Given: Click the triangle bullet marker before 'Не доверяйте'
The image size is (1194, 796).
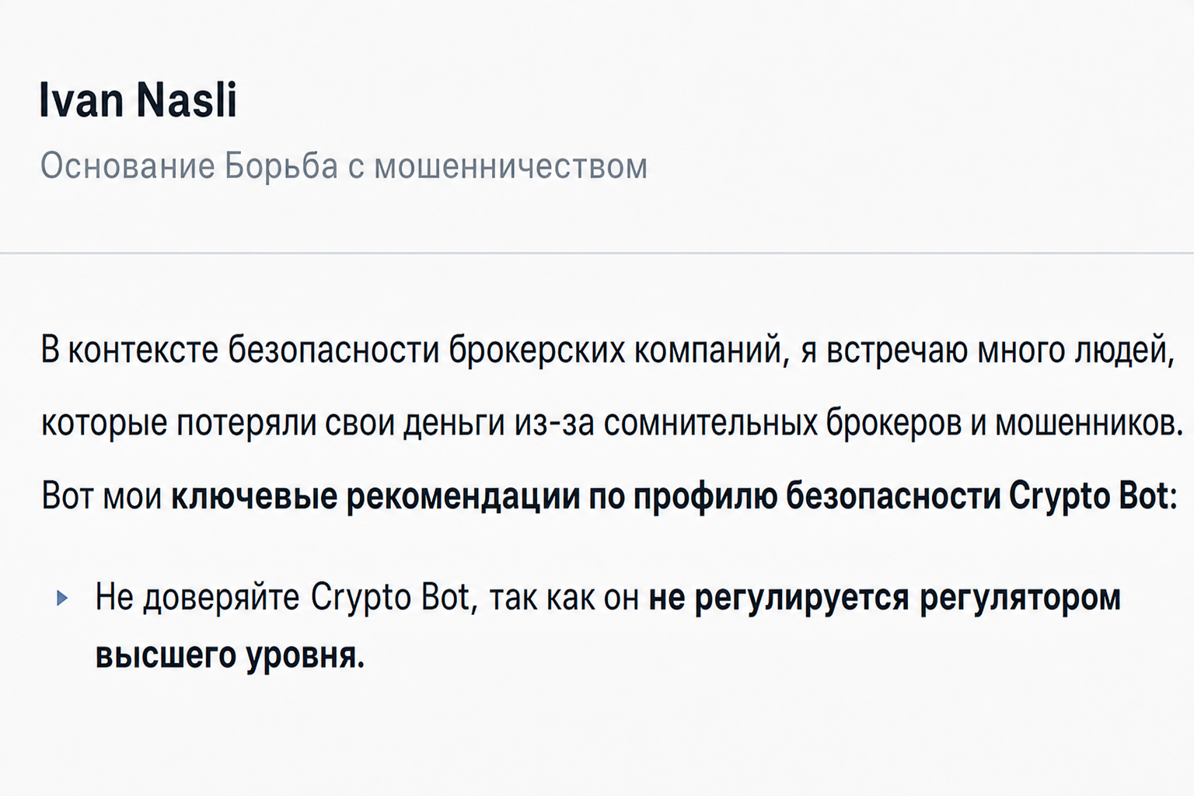Looking at the screenshot, I should click(62, 598).
